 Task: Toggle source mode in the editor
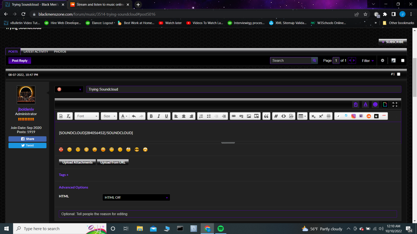coord(61,116)
